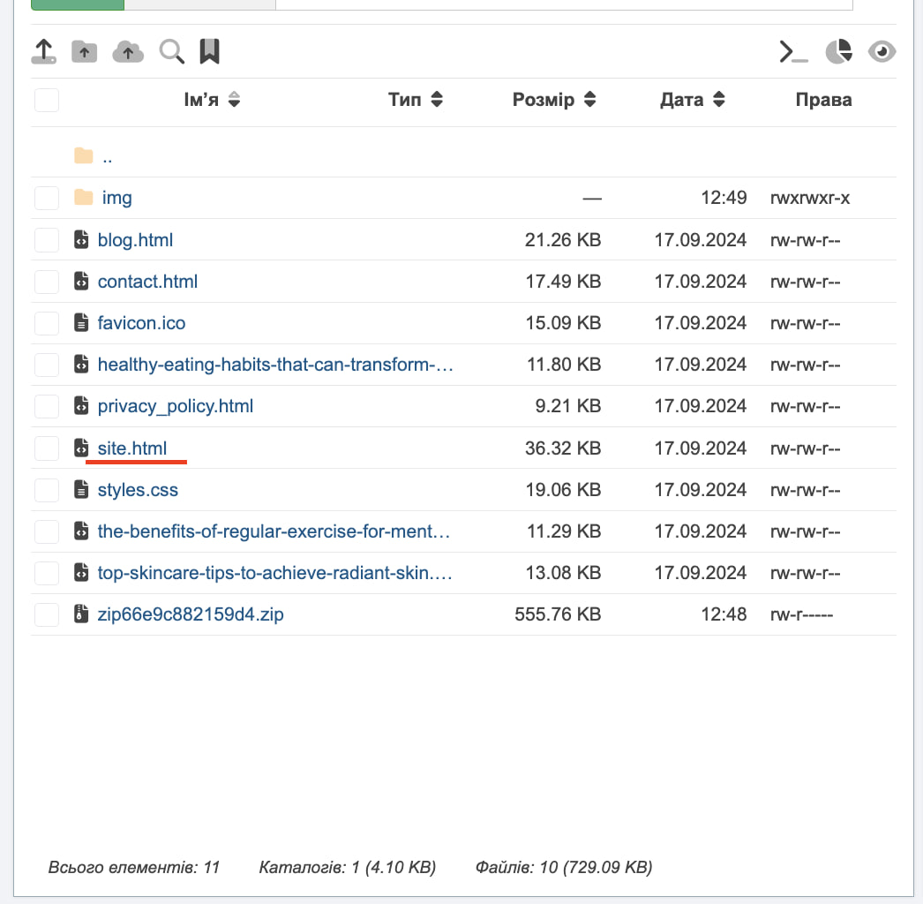Click the upload file icon

coord(43,52)
